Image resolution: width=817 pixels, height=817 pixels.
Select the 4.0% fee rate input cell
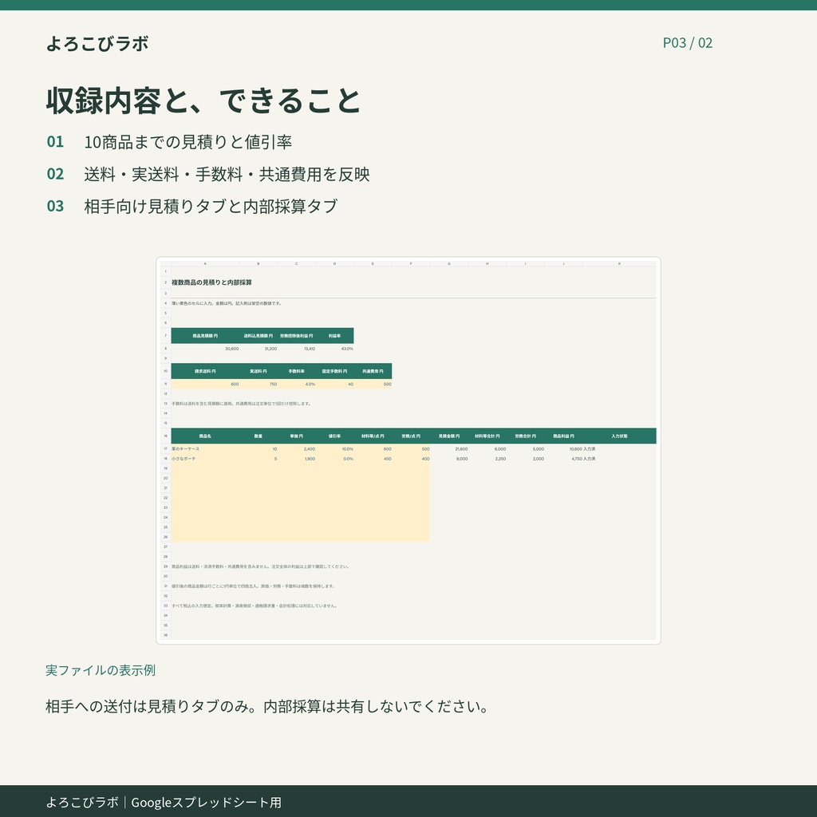click(297, 384)
